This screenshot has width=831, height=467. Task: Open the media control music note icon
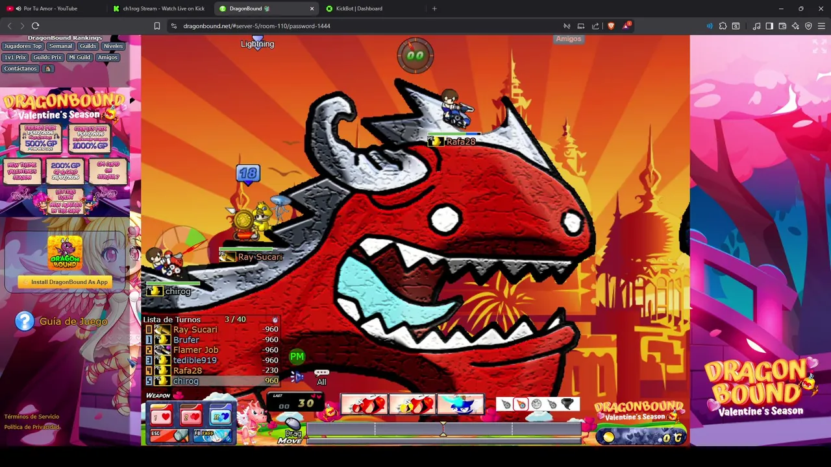coord(756,26)
